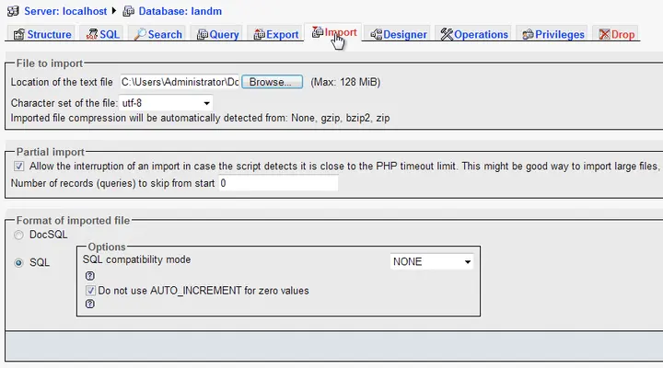
Task: Select the SQL format radio button
Action: coord(18,263)
